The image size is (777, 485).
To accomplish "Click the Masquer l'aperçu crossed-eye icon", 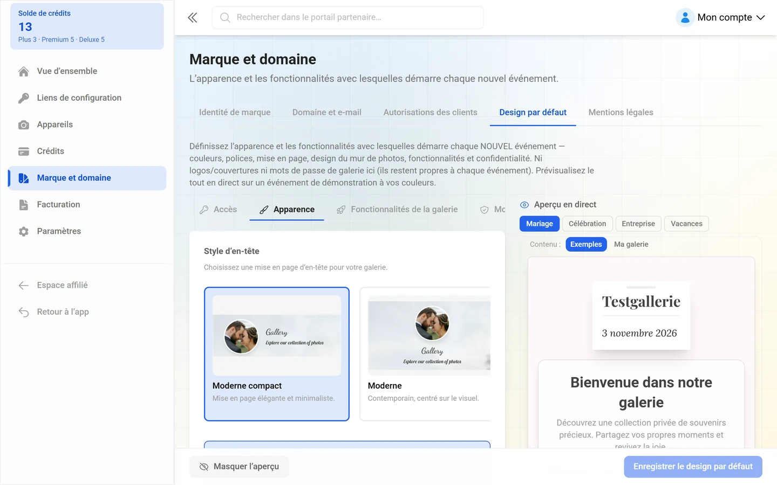I will coord(204,467).
